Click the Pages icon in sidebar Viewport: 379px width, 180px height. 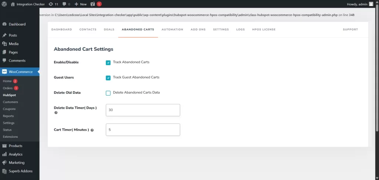pyautogui.click(x=4, y=52)
